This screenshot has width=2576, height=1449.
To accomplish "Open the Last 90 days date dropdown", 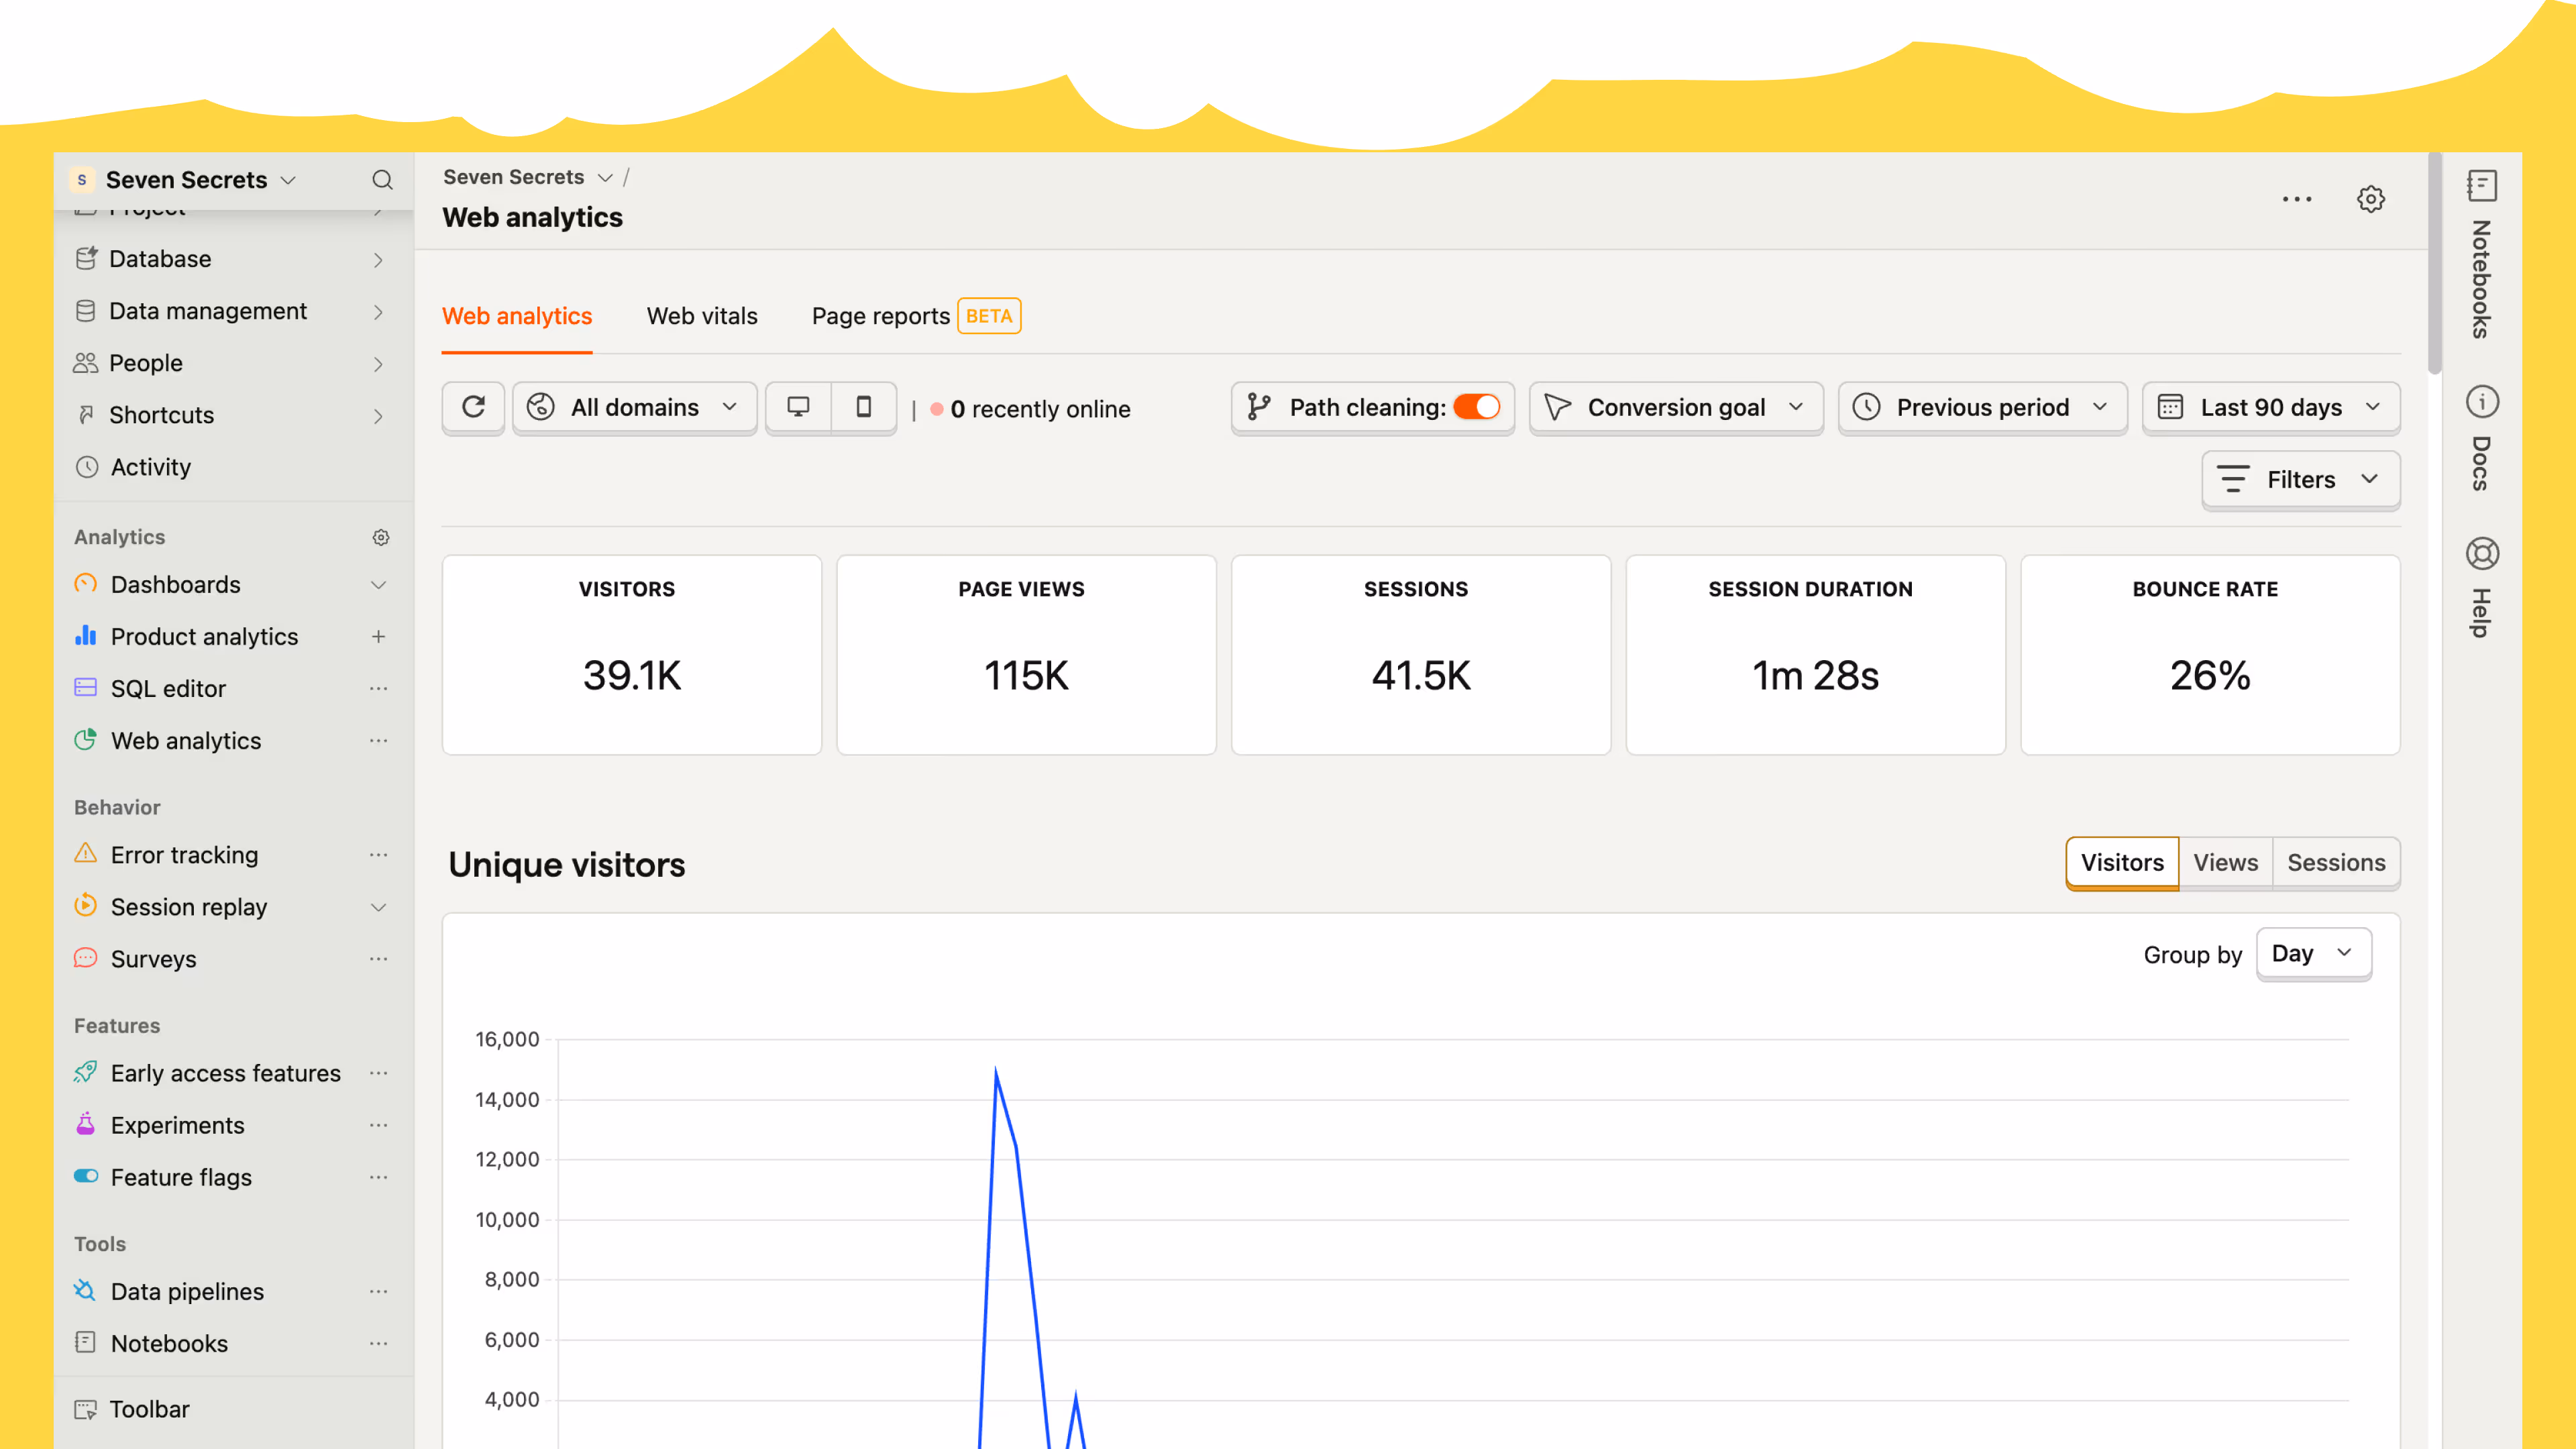I will pos(2270,407).
